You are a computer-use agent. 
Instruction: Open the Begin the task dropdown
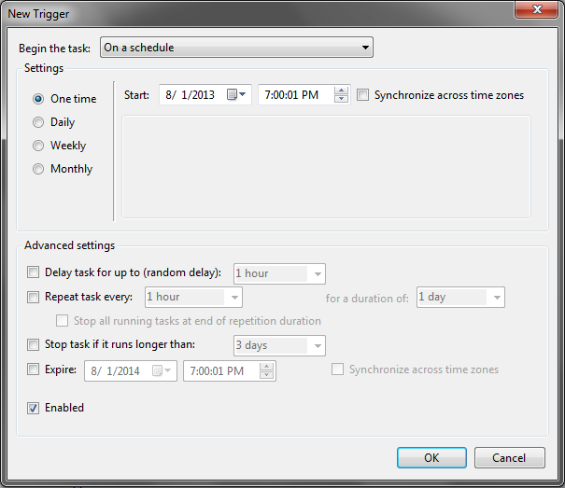coord(236,48)
